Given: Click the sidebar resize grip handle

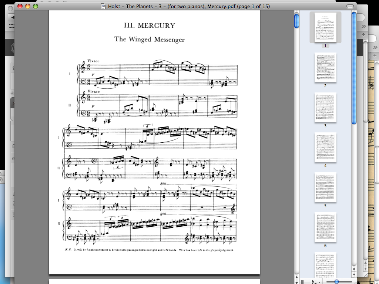Looking at the screenshot, I should click(303, 282).
